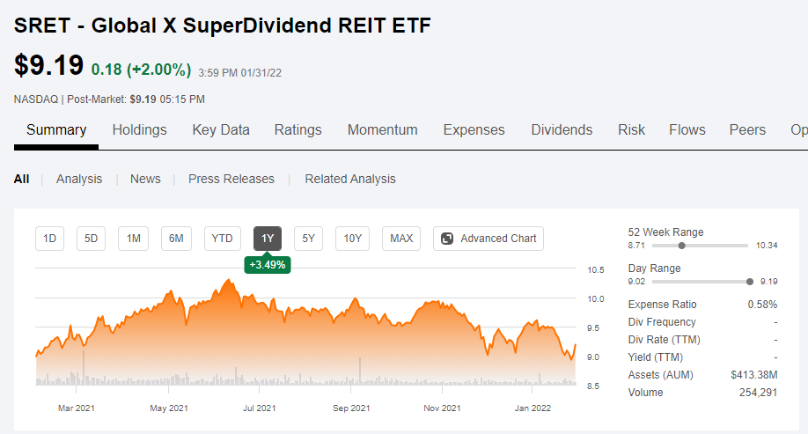Select the 6M chart range
The height and width of the screenshot is (434, 808).
click(176, 239)
